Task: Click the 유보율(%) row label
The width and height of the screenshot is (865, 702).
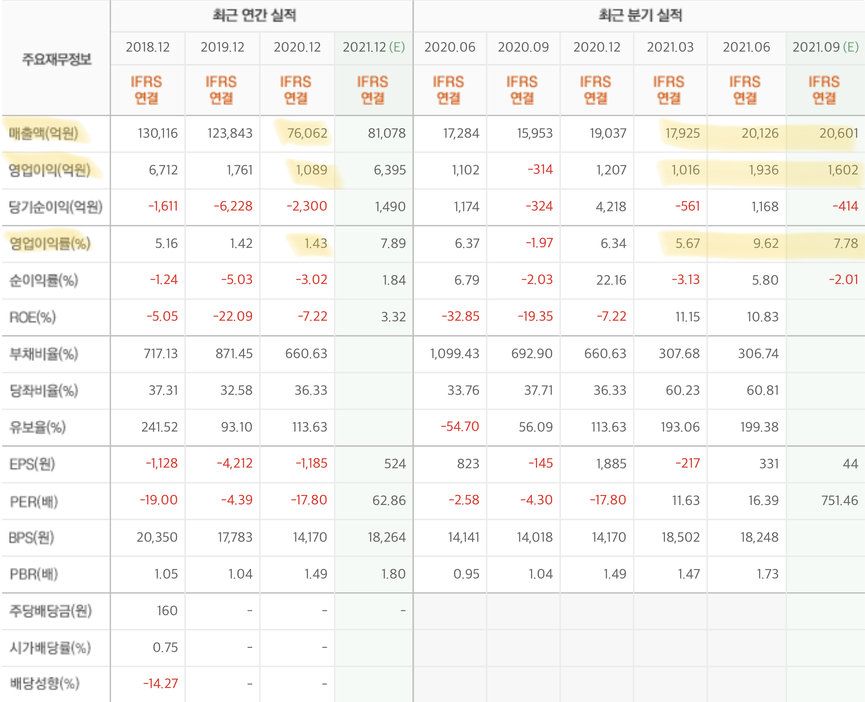Action: pyautogui.click(x=37, y=427)
